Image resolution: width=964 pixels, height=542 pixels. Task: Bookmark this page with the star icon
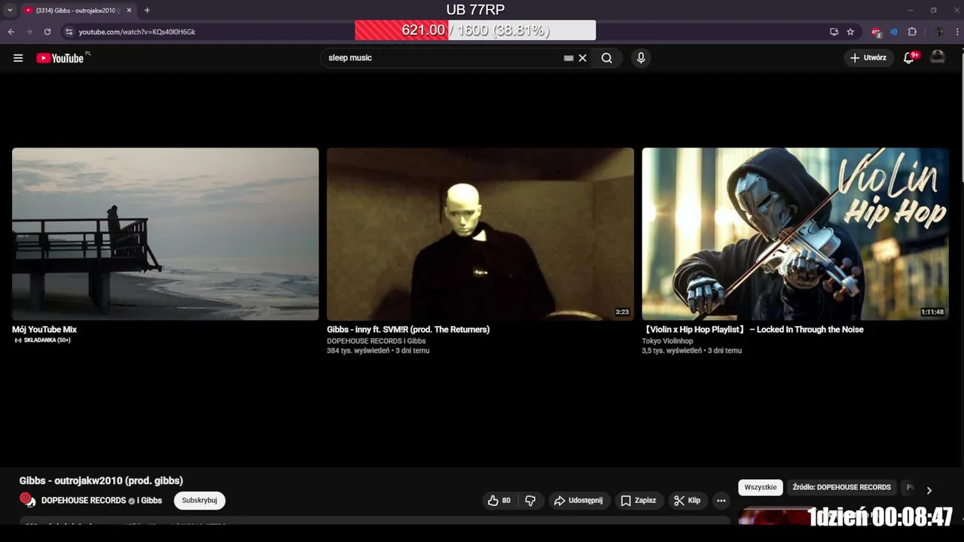[850, 32]
